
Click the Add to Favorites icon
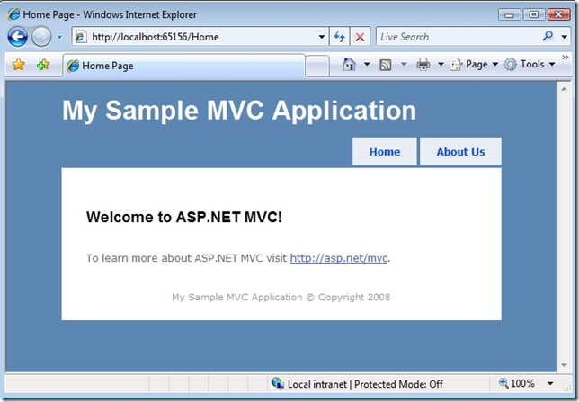[43, 64]
